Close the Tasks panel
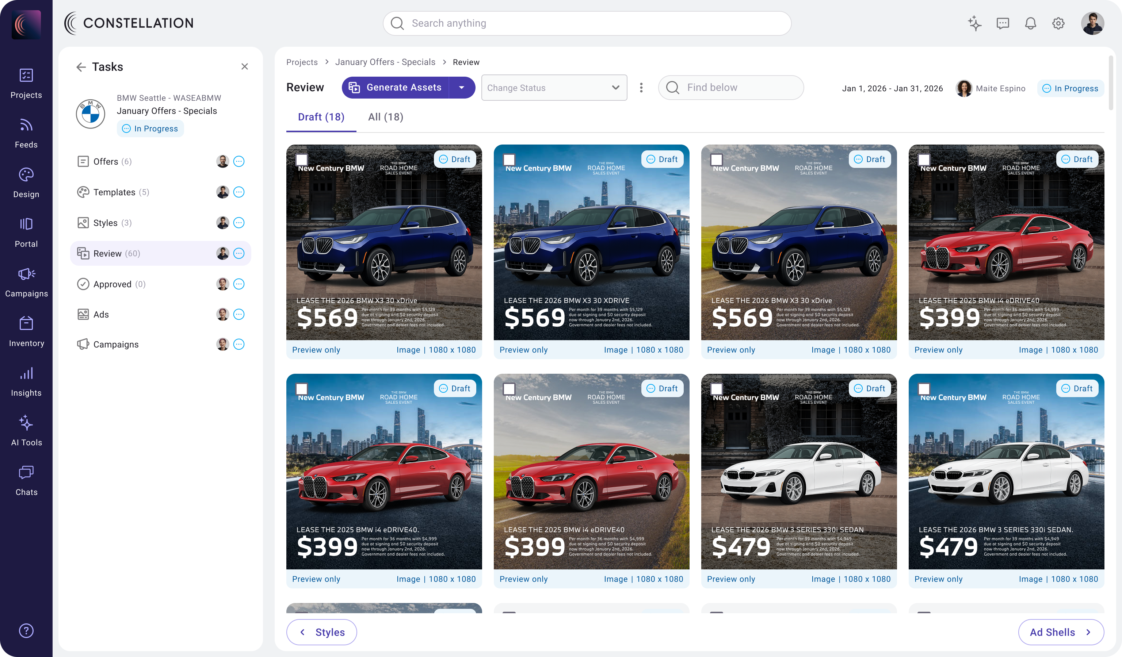The image size is (1122, 657). pos(244,67)
